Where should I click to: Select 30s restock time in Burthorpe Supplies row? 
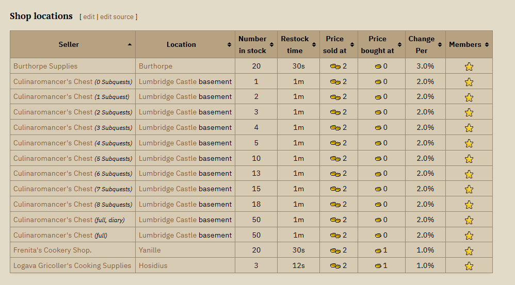click(299, 66)
